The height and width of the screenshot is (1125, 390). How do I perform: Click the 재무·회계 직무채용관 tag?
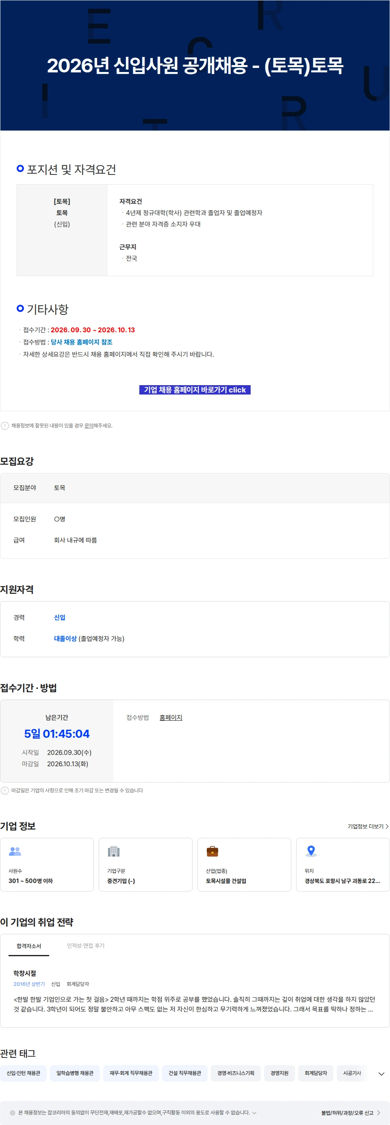(x=131, y=1073)
